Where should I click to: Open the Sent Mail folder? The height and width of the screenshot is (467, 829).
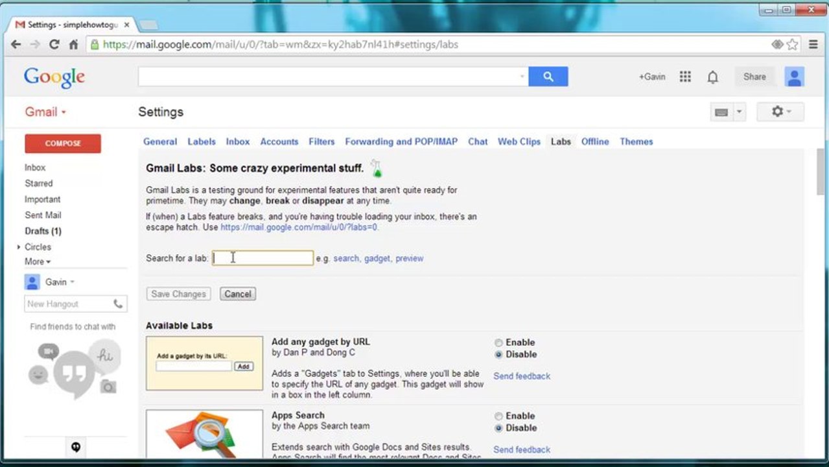(x=43, y=215)
